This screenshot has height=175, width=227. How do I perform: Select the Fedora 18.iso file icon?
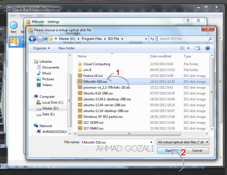(x=80, y=76)
